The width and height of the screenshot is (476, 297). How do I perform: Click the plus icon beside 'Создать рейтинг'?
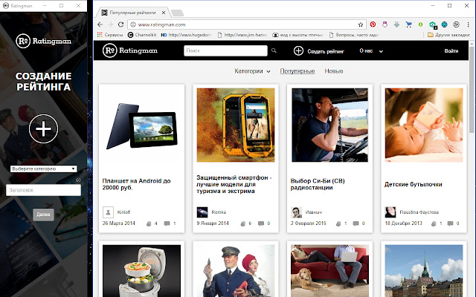(x=298, y=51)
